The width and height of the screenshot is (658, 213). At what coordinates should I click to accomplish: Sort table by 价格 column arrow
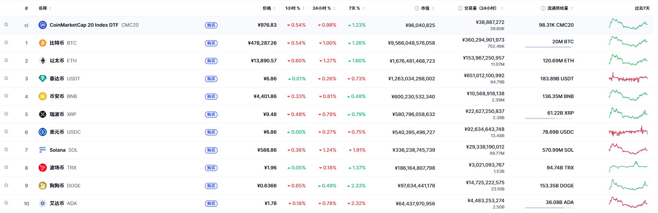click(274, 8)
